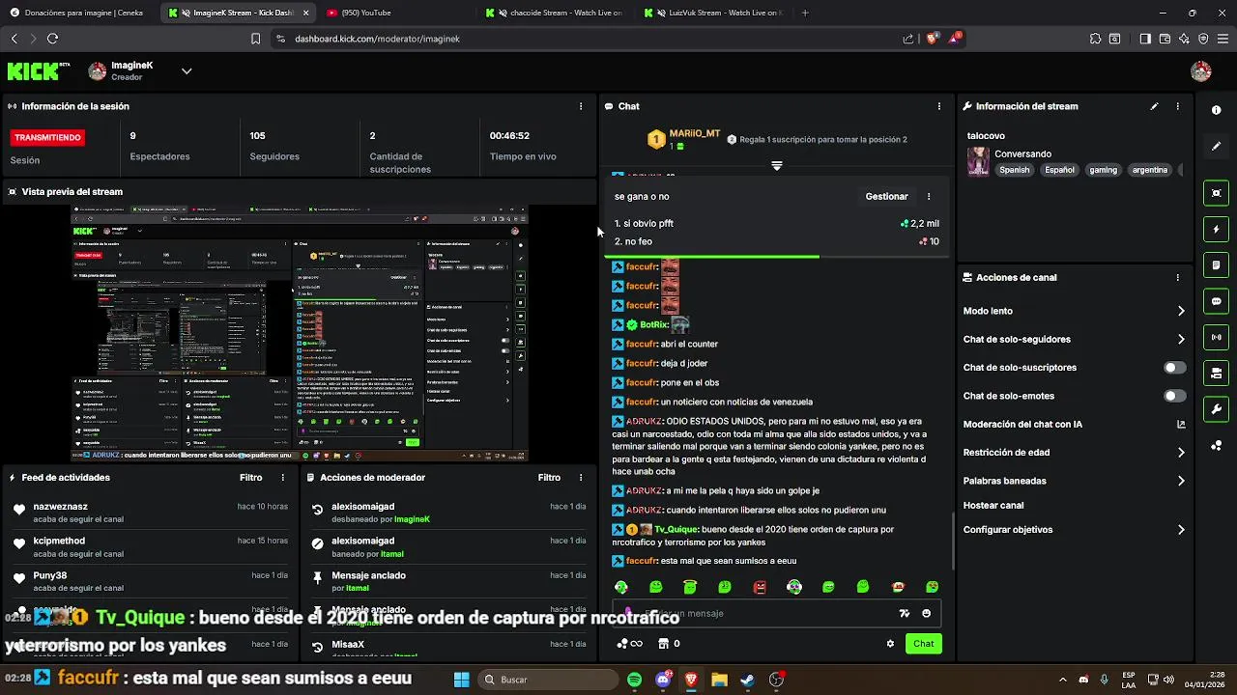The height and width of the screenshot is (695, 1237).
Task: Open Spotify from the taskbar
Action: coord(634,680)
